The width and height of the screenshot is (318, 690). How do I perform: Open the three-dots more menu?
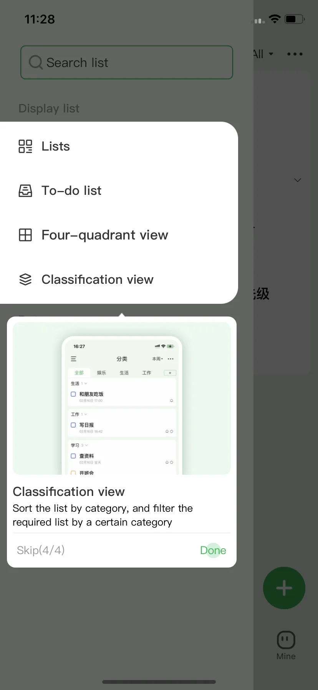295,54
